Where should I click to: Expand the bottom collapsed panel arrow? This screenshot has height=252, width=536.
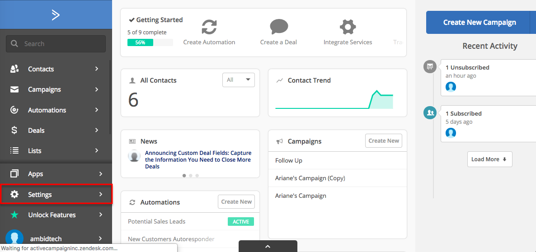point(268,246)
